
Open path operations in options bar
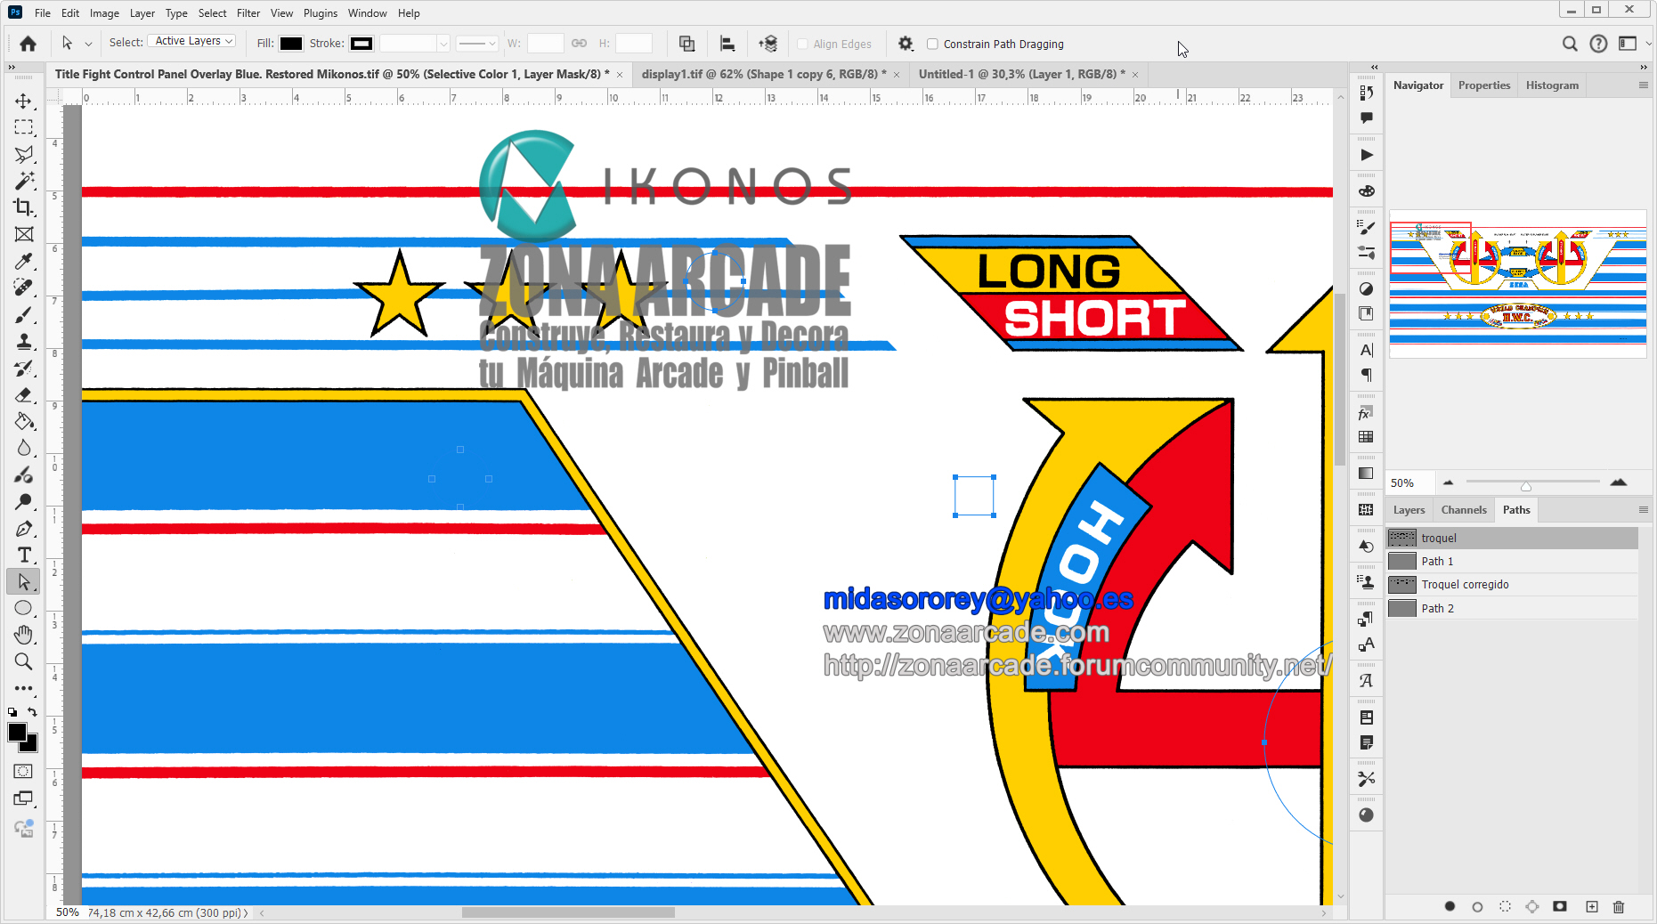pyautogui.click(x=686, y=44)
